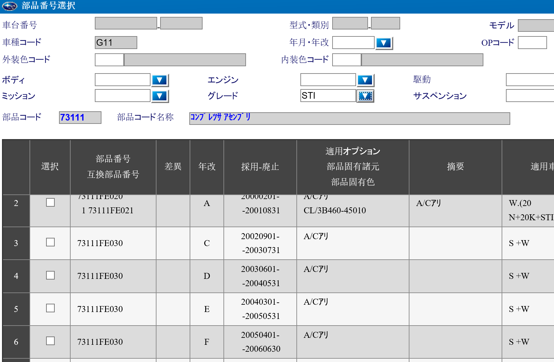The image size is (554, 362).
Task: Click the 外装色コード short input box
Action: (x=109, y=60)
